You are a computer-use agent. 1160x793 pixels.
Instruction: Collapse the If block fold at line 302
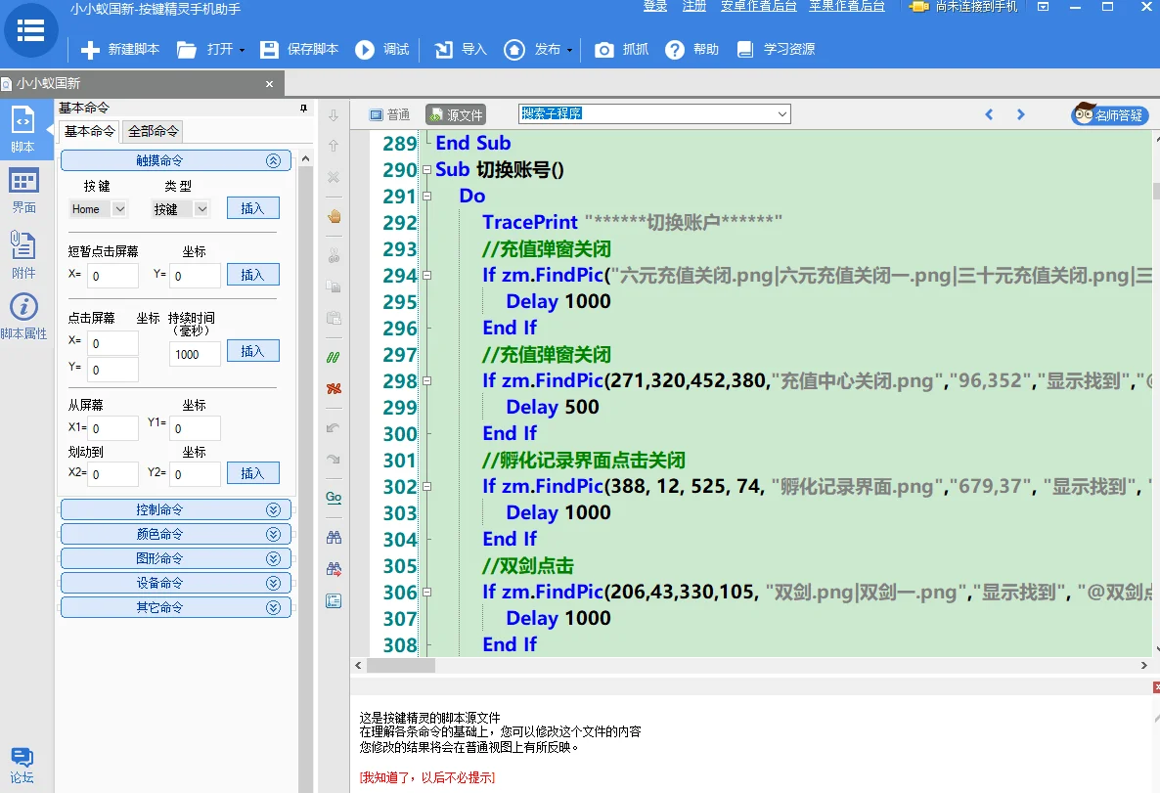(426, 487)
